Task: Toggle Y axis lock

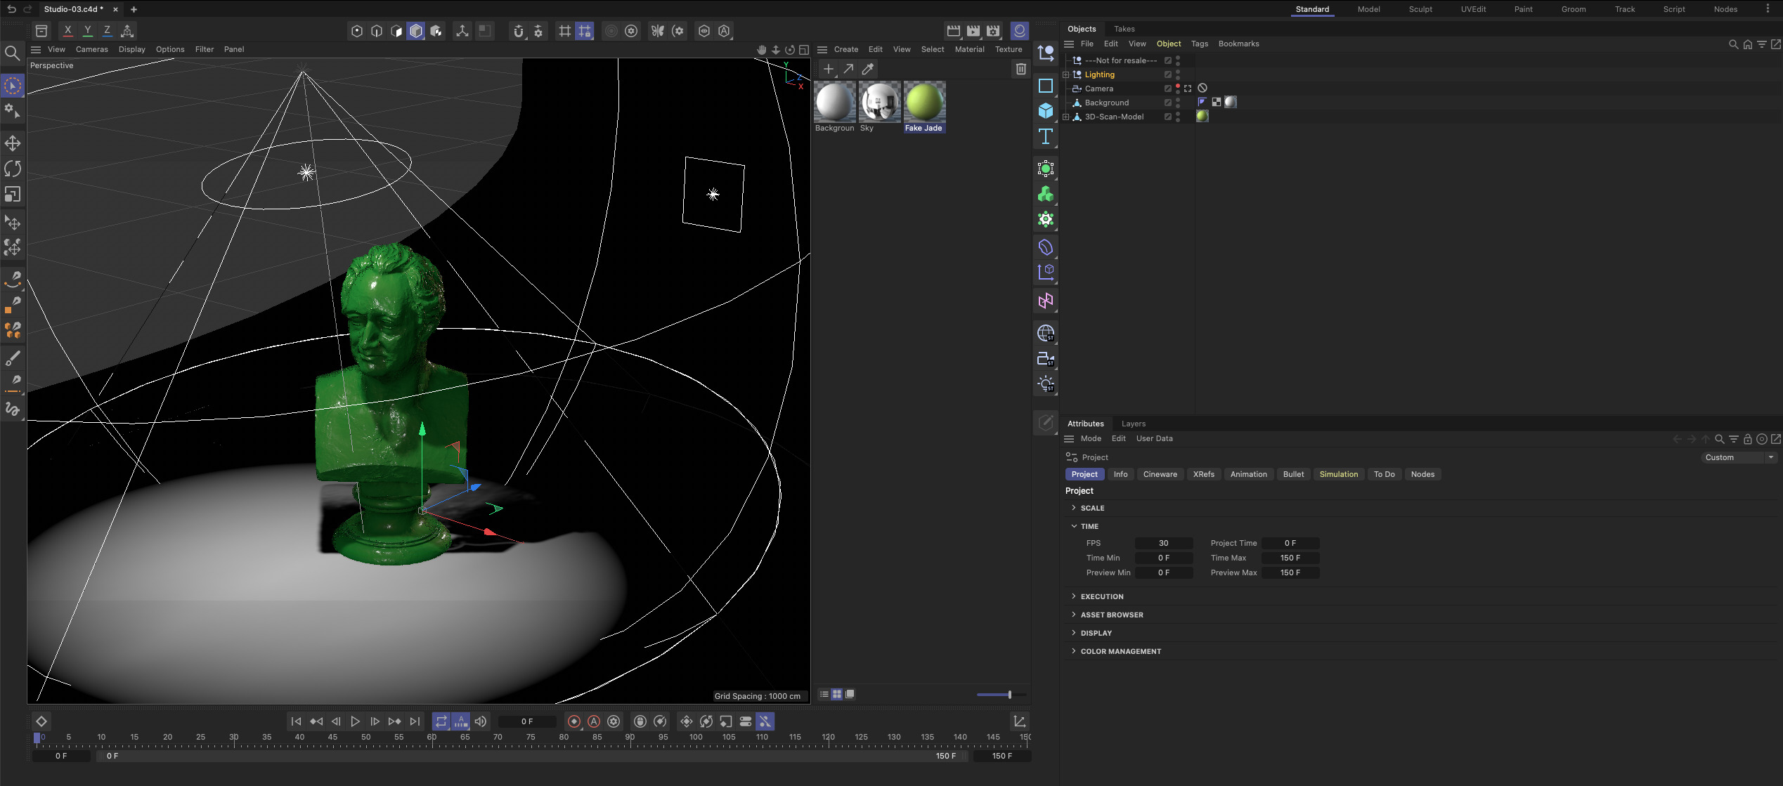Action: click(x=87, y=30)
